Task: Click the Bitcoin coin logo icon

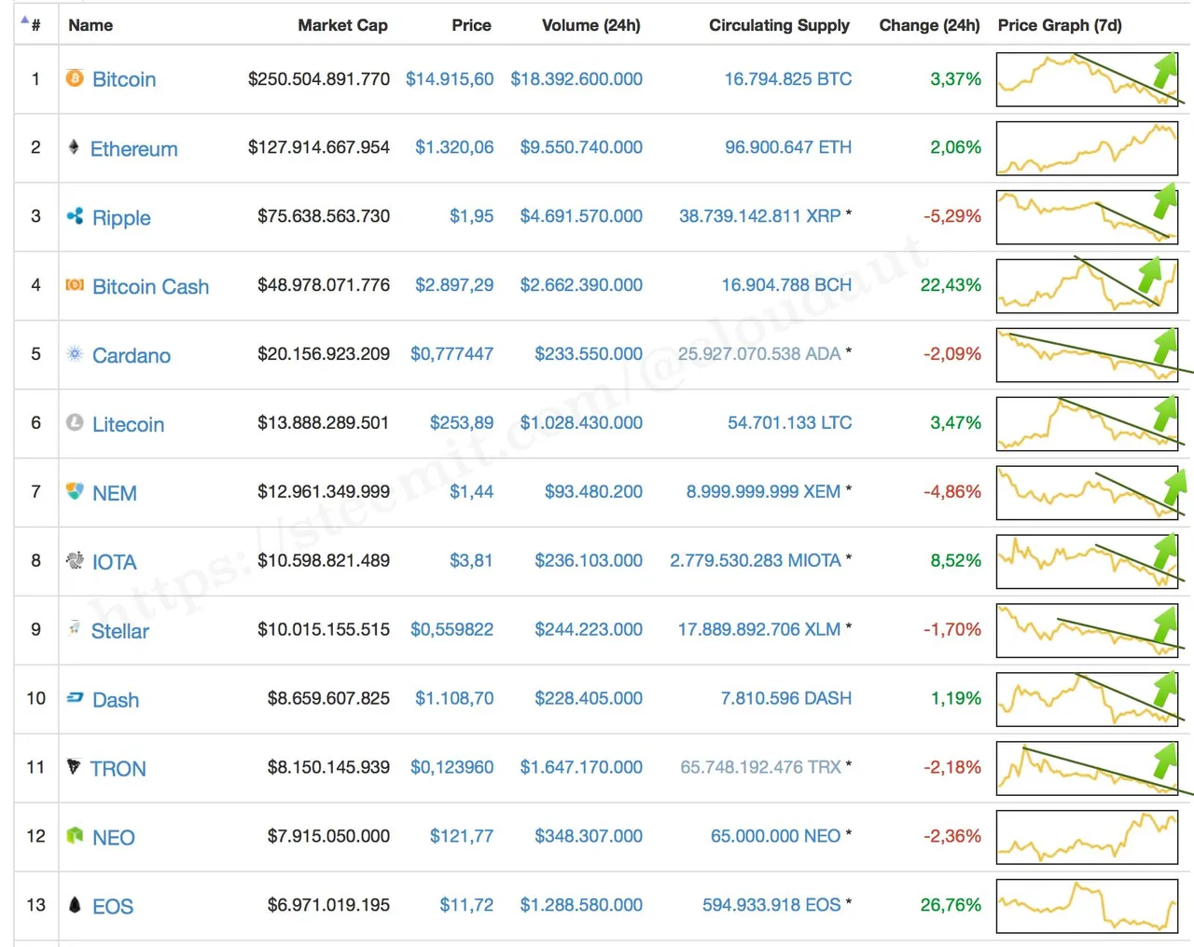Action: pyautogui.click(x=75, y=78)
